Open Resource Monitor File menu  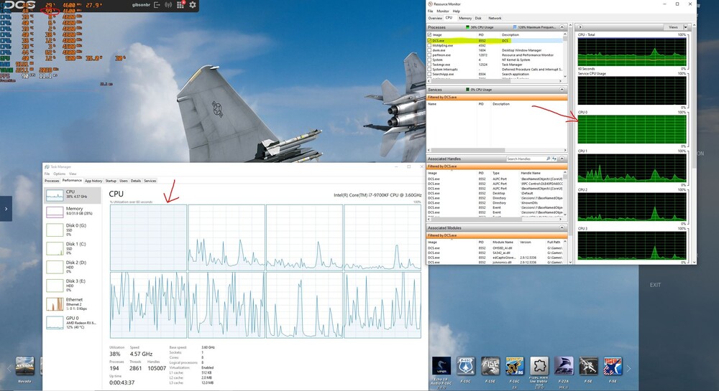point(430,11)
